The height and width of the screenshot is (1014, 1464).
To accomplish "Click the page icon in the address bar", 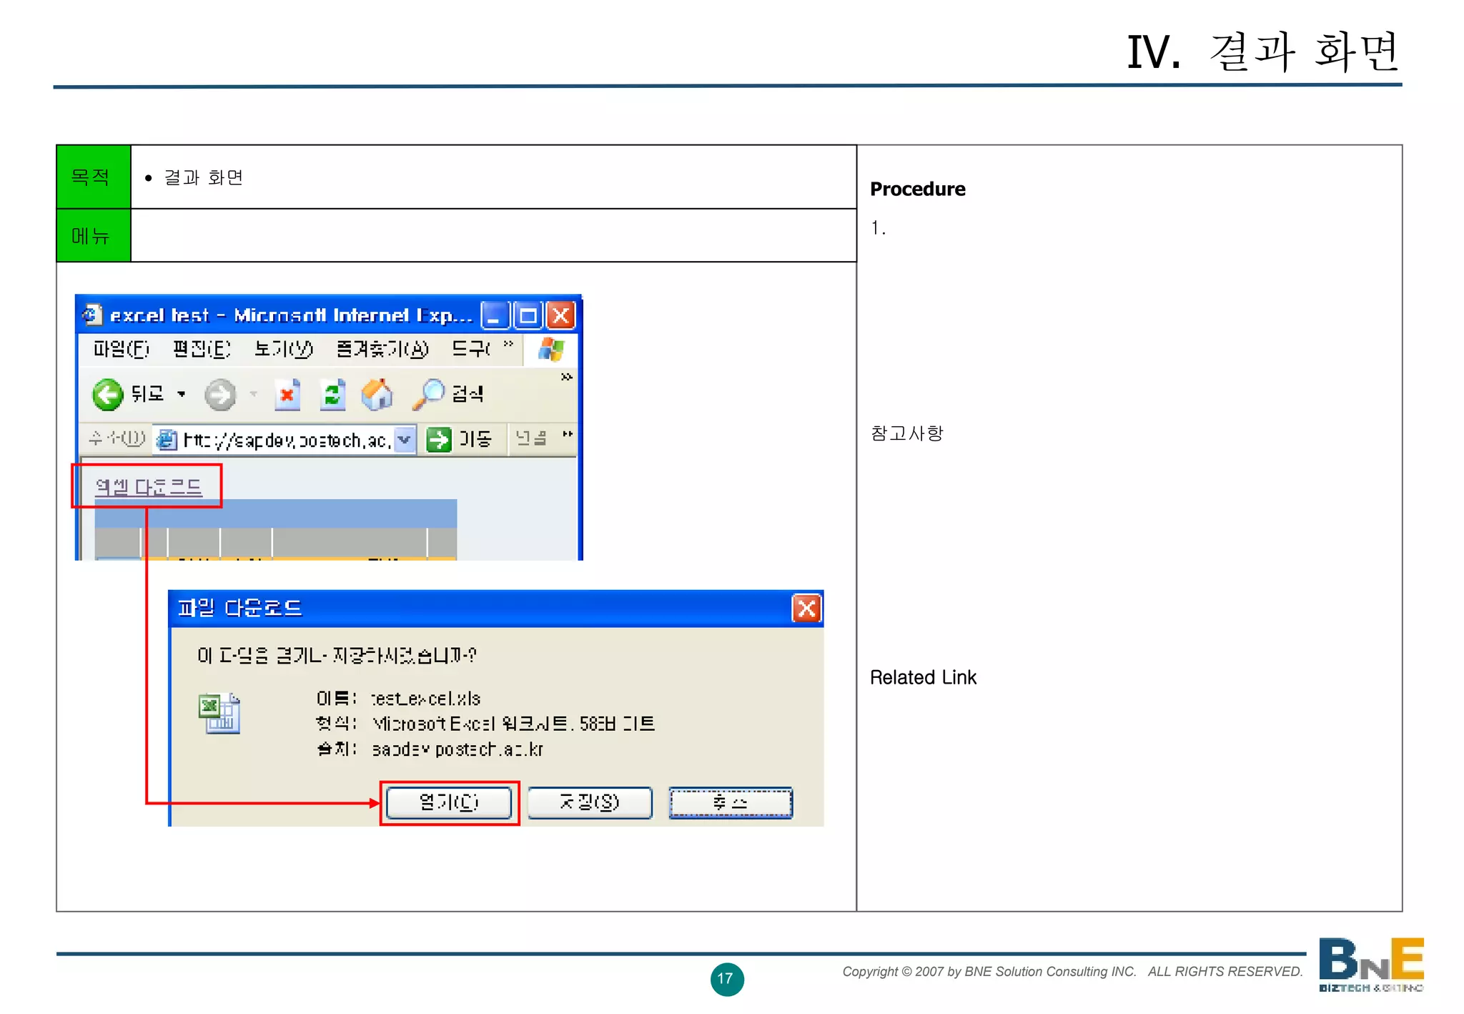I will click(167, 440).
